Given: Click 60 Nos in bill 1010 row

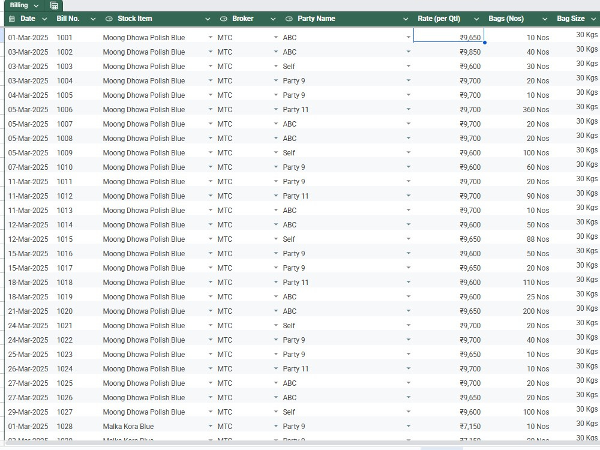Looking at the screenshot, I should pos(538,167).
